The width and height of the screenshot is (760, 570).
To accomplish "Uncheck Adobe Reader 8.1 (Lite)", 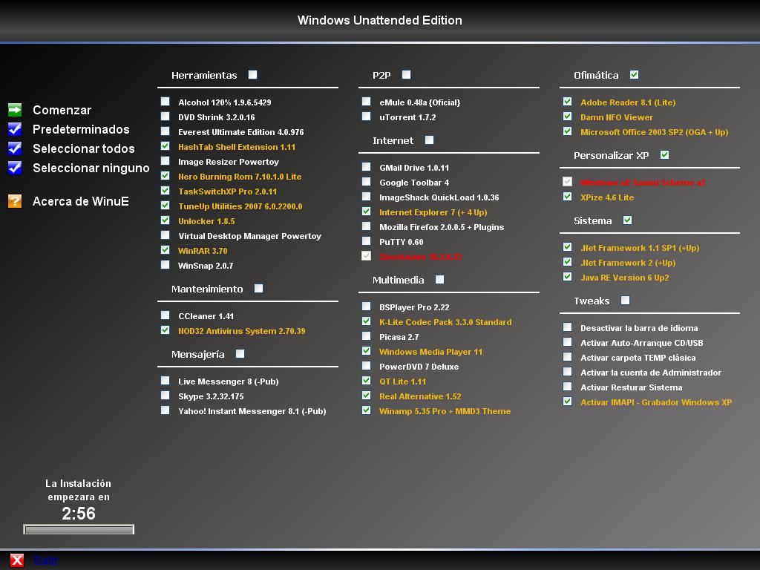I will click(x=569, y=102).
